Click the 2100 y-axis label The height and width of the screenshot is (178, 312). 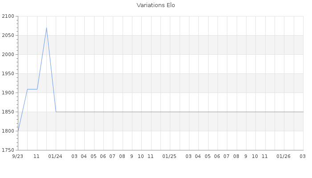(x=8, y=16)
